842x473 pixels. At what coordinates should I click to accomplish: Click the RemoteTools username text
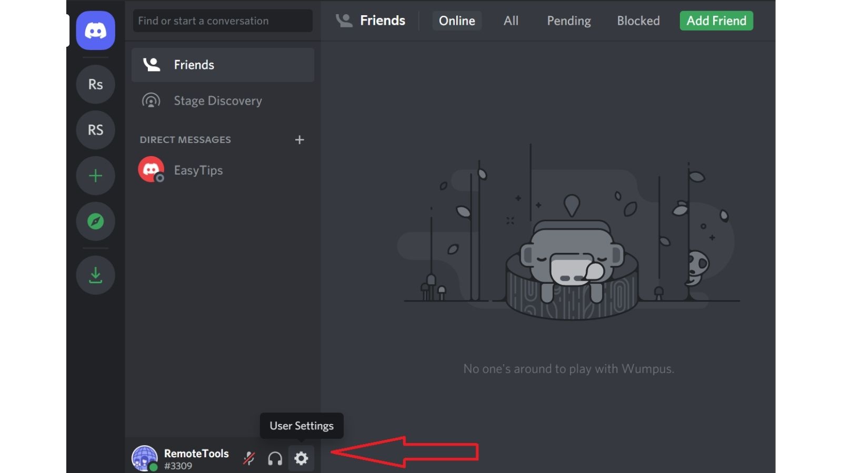(196, 453)
